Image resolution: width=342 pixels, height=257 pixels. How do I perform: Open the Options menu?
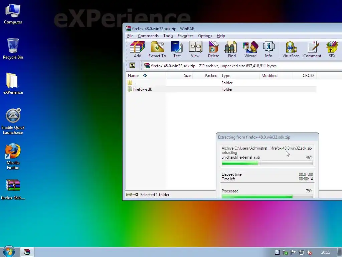[205, 35]
